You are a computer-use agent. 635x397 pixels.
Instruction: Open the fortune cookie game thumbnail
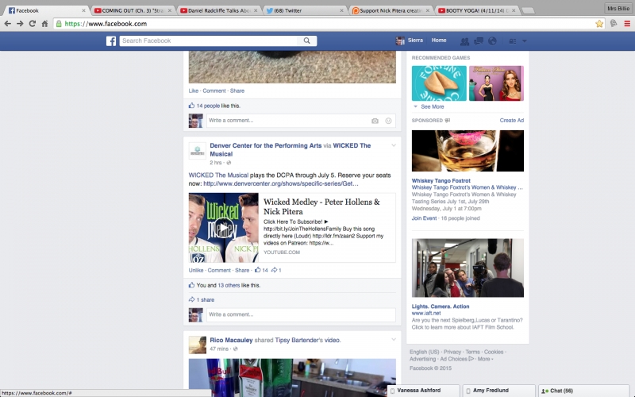(x=439, y=83)
